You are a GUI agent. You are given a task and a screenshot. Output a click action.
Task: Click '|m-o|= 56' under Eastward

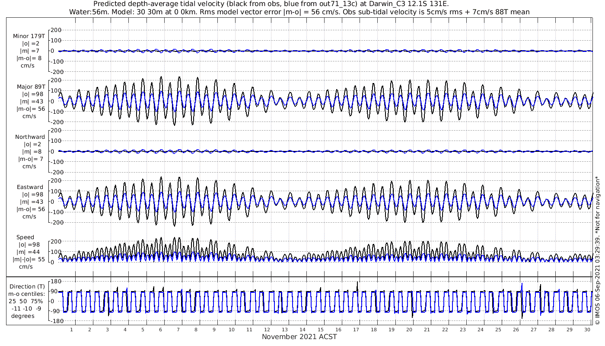click(x=31, y=209)
